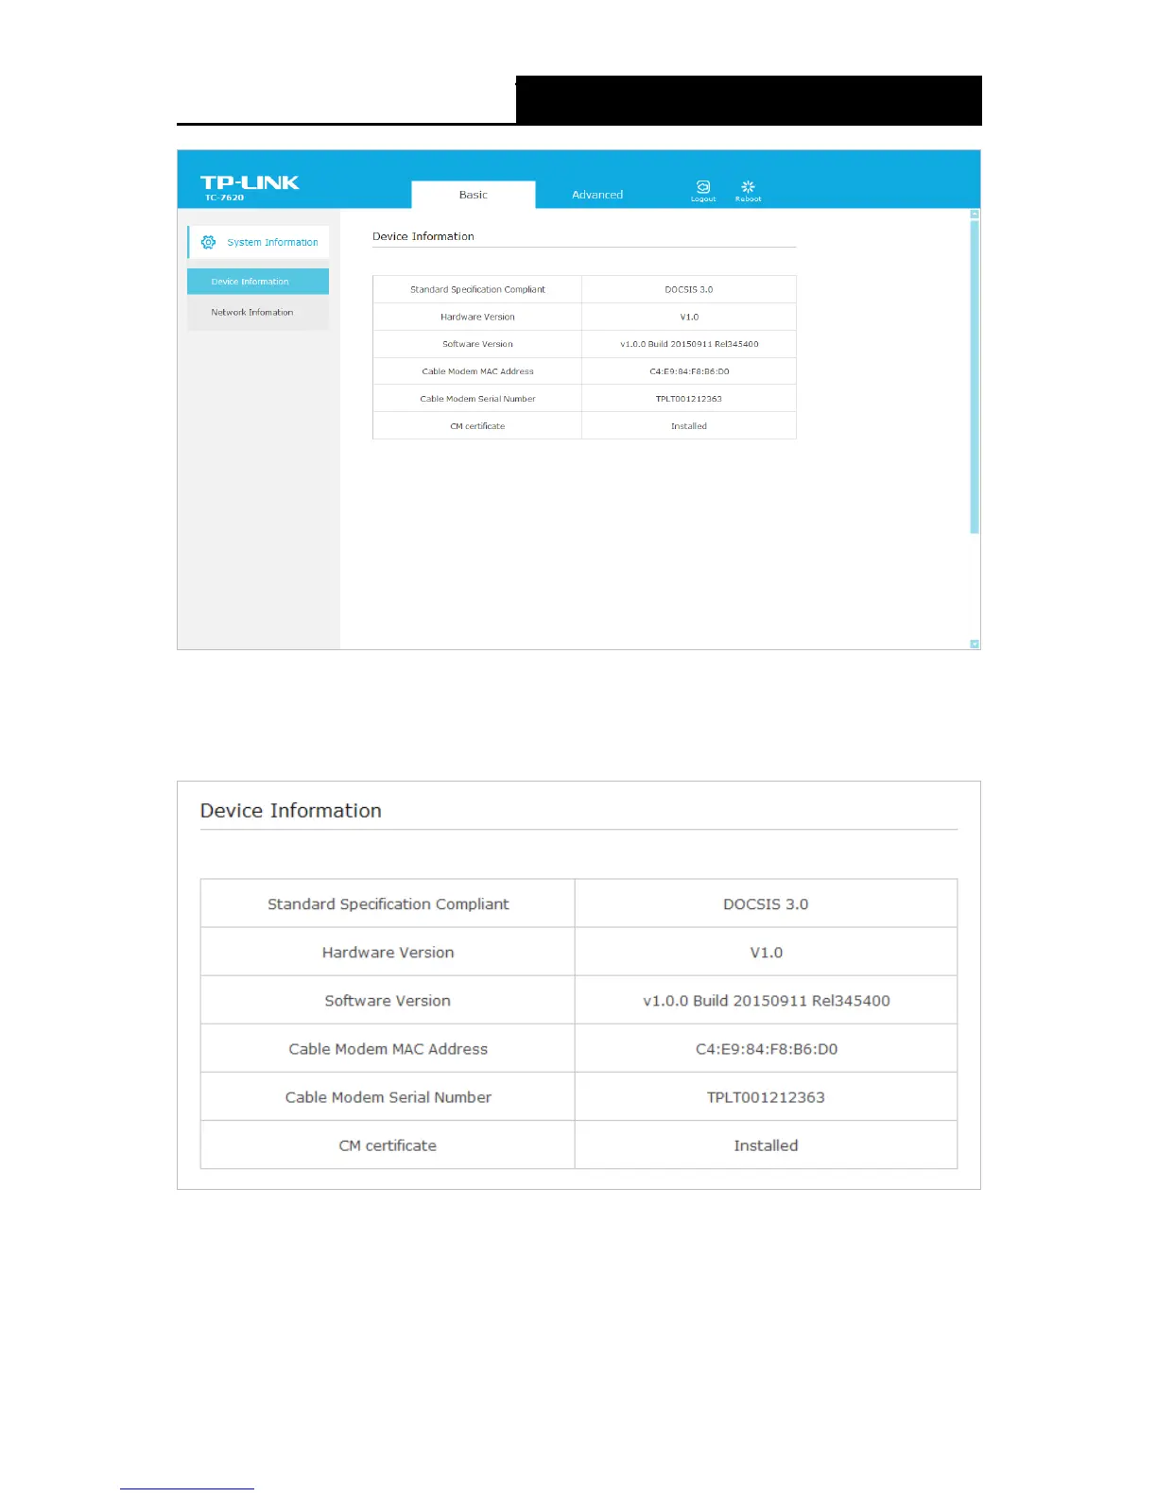This screenshot has height=1497, width=1157.
Task: Click the TPLT001212363 serial number in the router web page table
Action: click(x=689, y=399)
